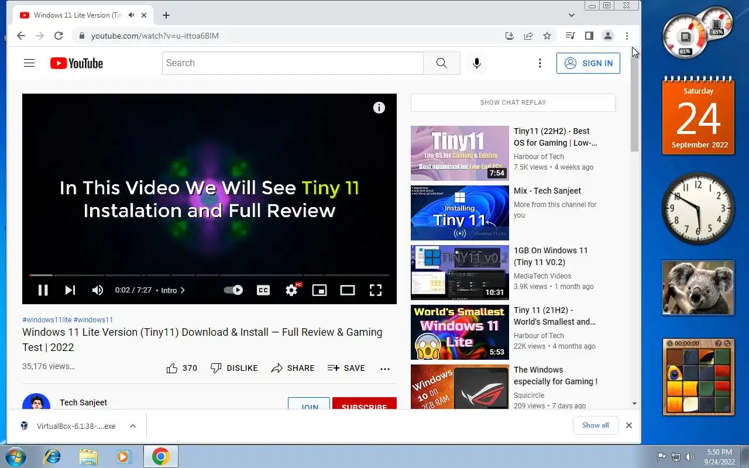
Task: Open 1GB On Windows 11 video title
Action: pos(551,256)
